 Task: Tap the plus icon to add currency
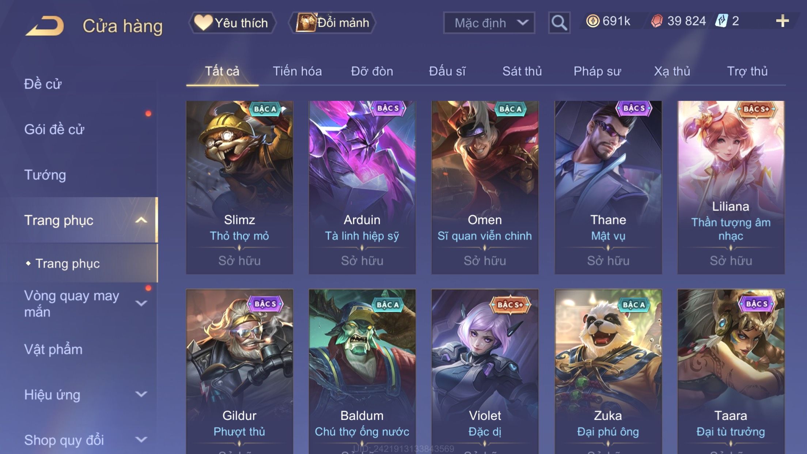(782, 21)
